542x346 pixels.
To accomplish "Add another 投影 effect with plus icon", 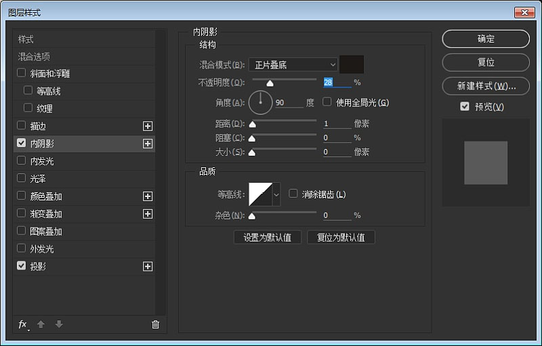I will click(x=148, y=267).
